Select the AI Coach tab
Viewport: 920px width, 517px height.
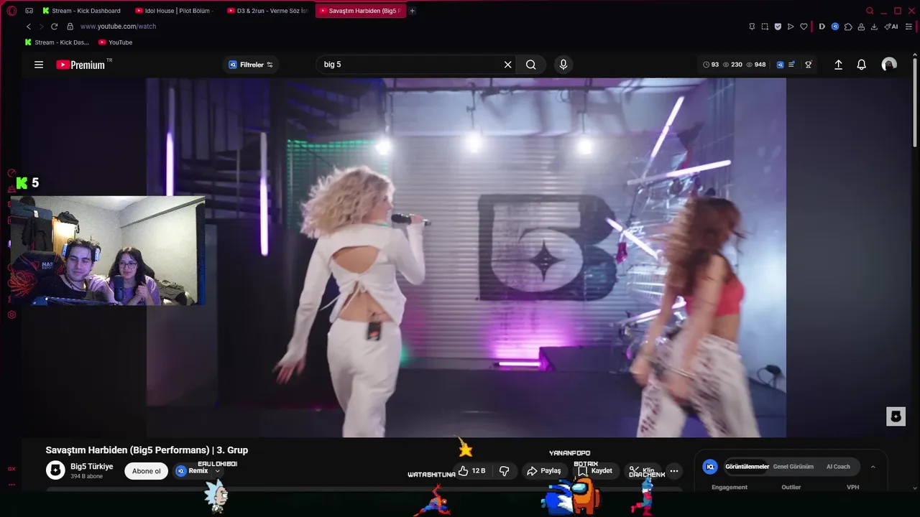point(838,467)
